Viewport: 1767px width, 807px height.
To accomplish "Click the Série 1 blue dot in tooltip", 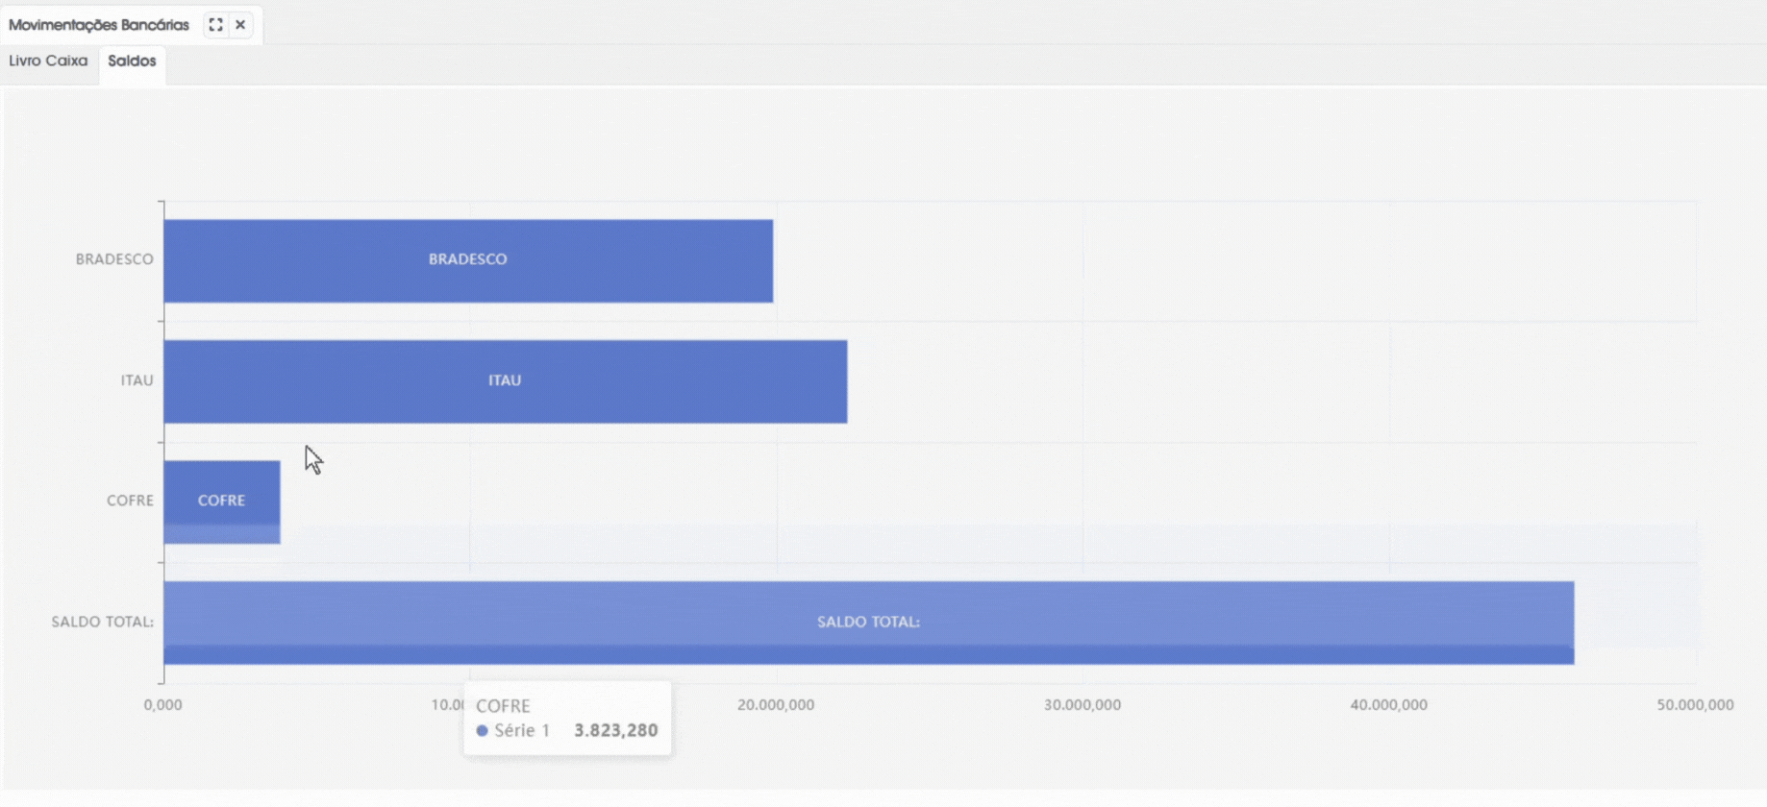I will pyautogui.click(x=483, y=731).
